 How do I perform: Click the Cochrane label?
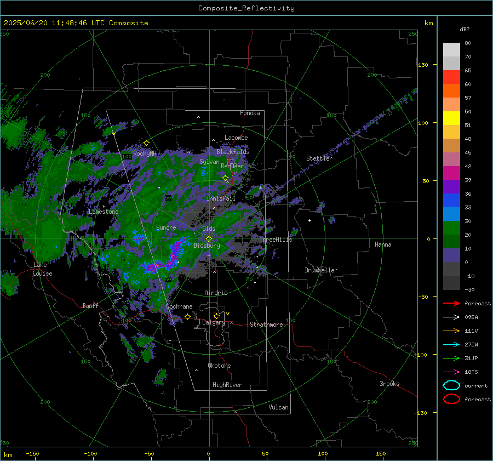click(x=179, y=306)
